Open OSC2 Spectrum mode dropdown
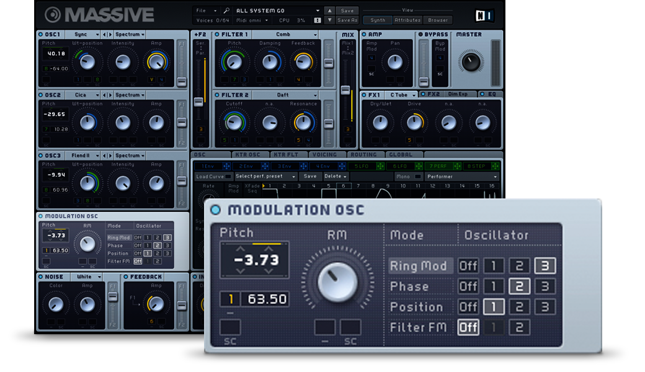Viewport: 645px width, 372px height. pos(129,95)
